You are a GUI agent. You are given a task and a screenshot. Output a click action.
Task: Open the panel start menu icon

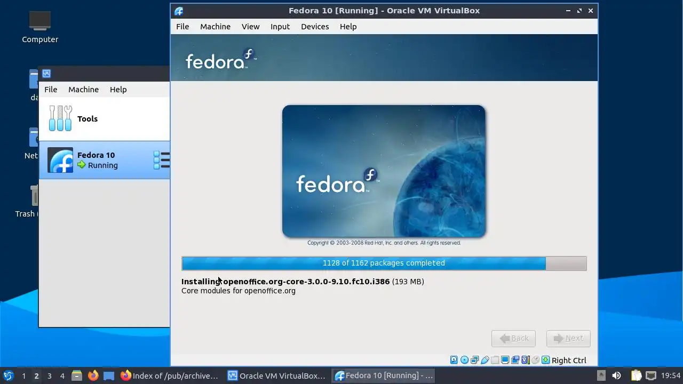8,375
